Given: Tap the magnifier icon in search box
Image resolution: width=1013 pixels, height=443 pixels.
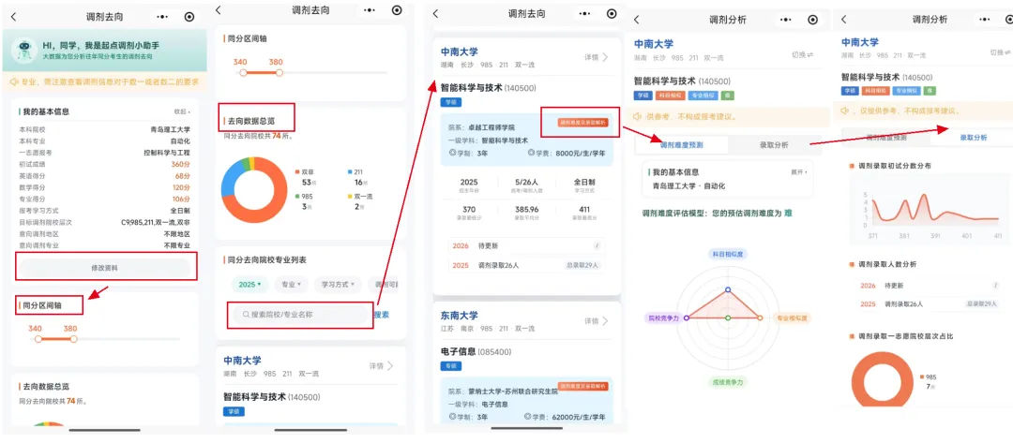Looking at the screenshot, I should [x=246, y=315].
